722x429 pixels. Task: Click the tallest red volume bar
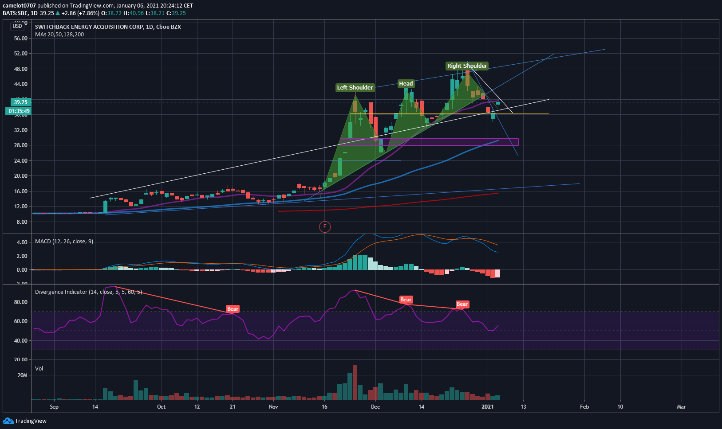[x=355, y=382]
